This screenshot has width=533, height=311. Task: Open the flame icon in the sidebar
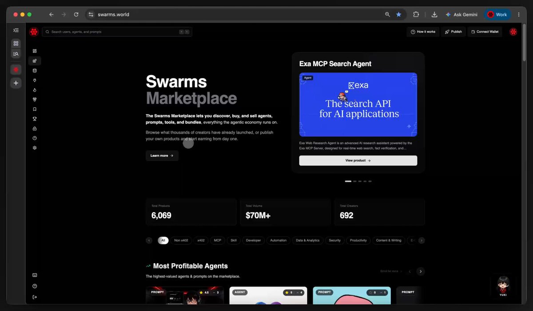pyautogui.click(x=35, y=90)
